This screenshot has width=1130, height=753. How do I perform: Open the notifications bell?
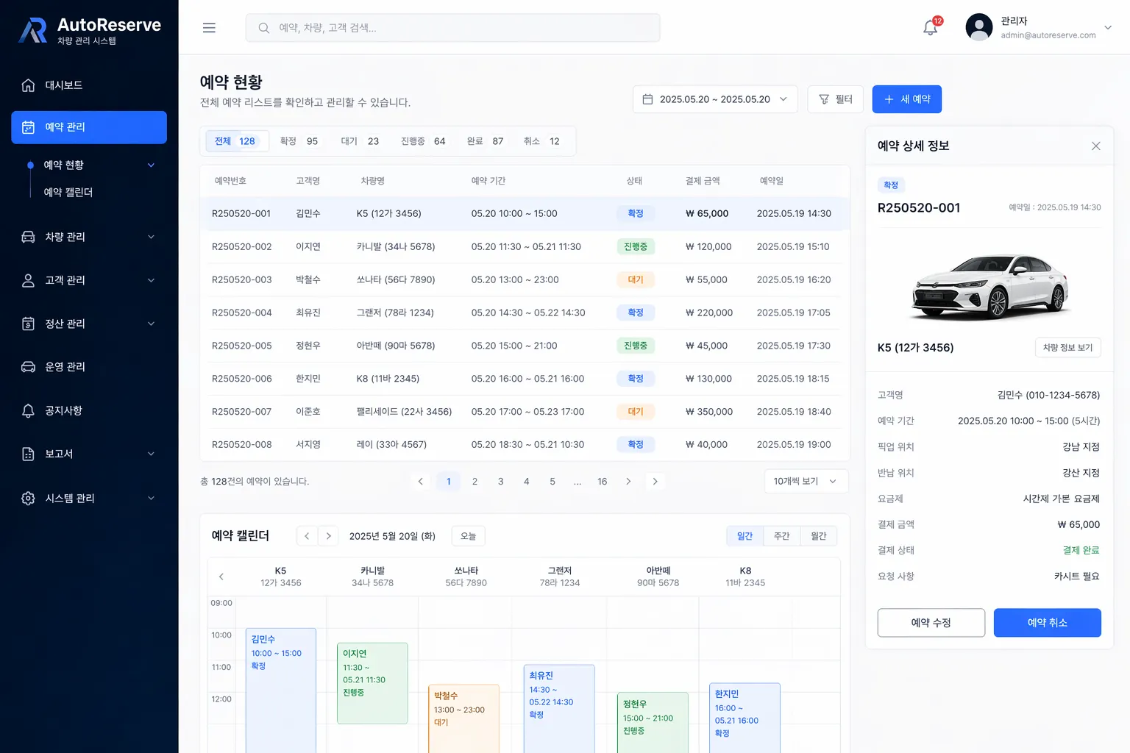tap(931, 27)
